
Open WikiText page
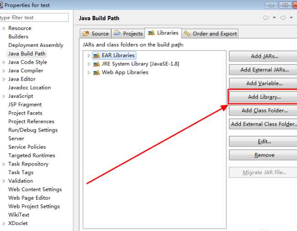click(19, 215)
